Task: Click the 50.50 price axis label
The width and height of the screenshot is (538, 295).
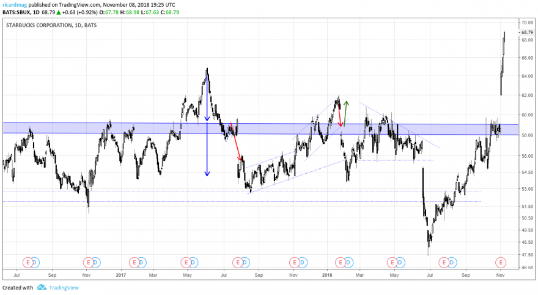Action: click(528, 218)
